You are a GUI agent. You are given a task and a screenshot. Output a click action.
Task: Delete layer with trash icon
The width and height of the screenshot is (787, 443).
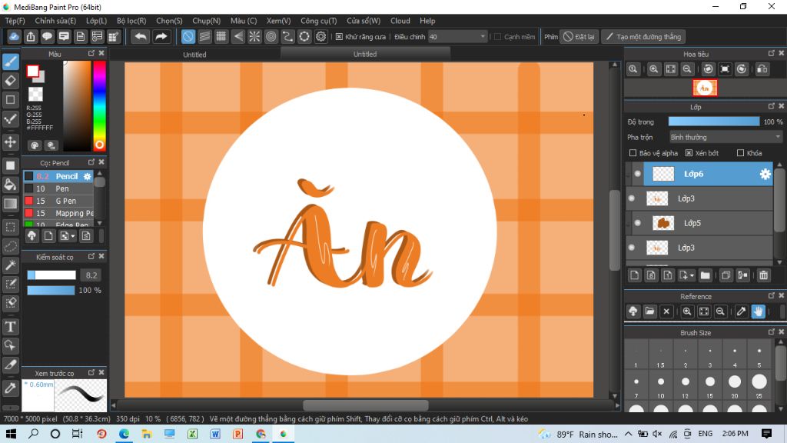(763, 275)
